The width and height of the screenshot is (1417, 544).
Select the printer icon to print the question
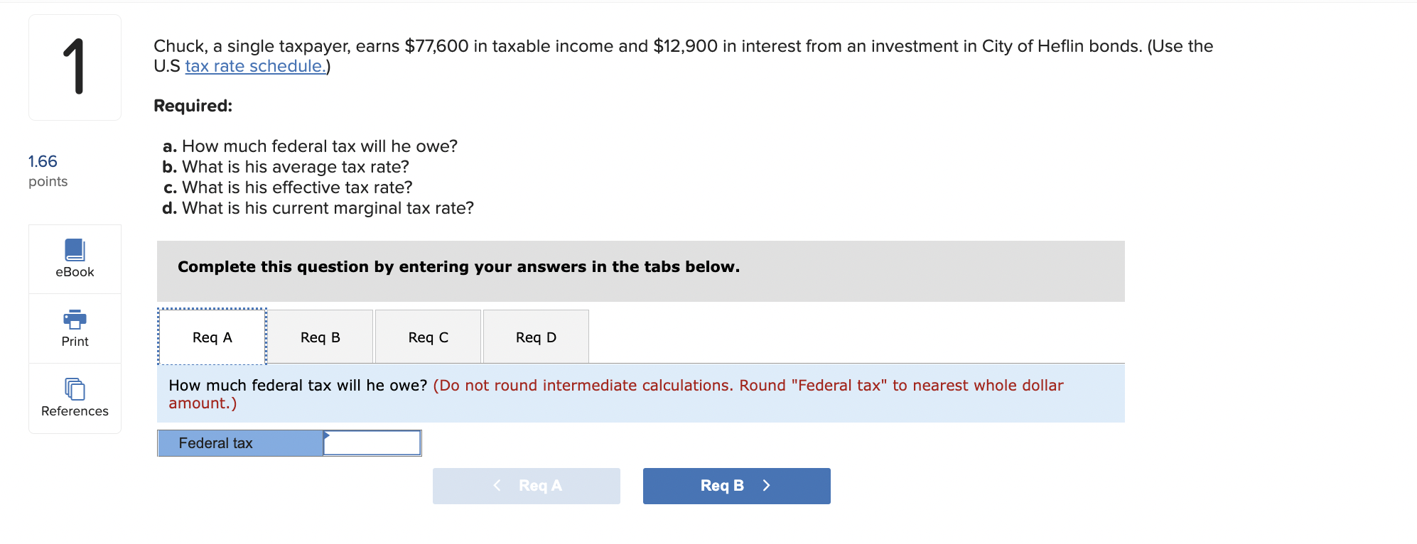click(74, 318)
